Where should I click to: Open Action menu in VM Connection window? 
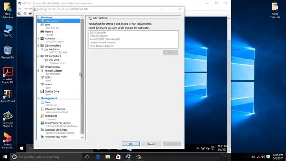[x=28, y=8]
